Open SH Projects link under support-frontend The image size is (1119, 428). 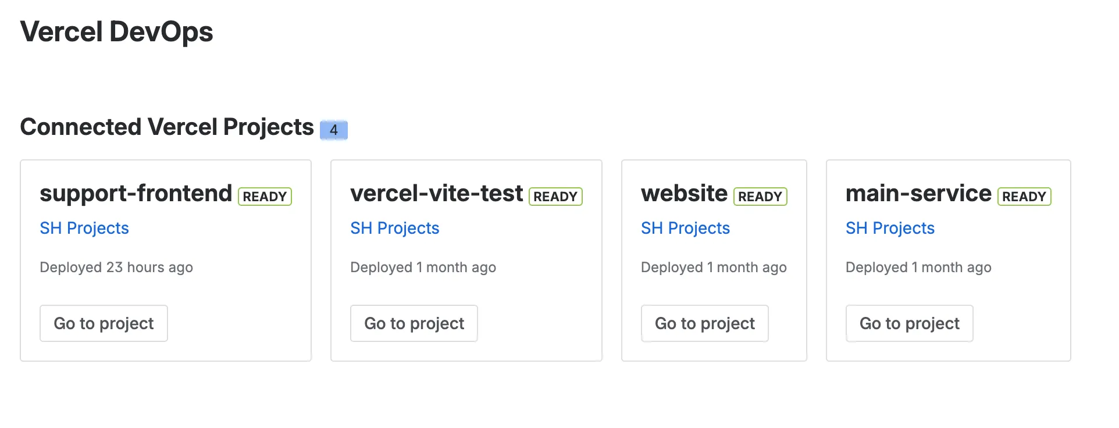tap(84, 228)
